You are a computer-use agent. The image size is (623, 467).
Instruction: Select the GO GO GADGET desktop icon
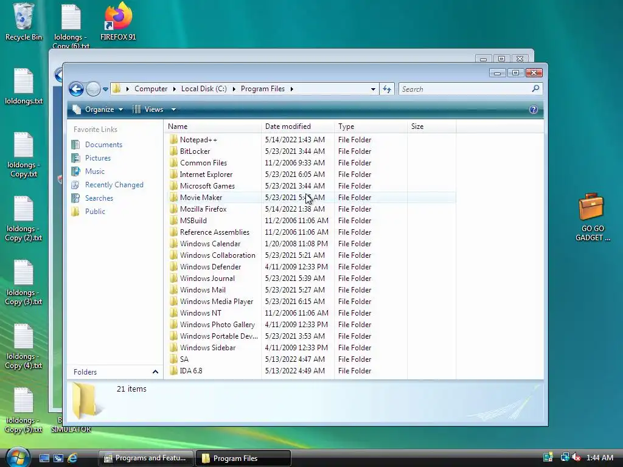pyautogui.click(x=592, y=217)
